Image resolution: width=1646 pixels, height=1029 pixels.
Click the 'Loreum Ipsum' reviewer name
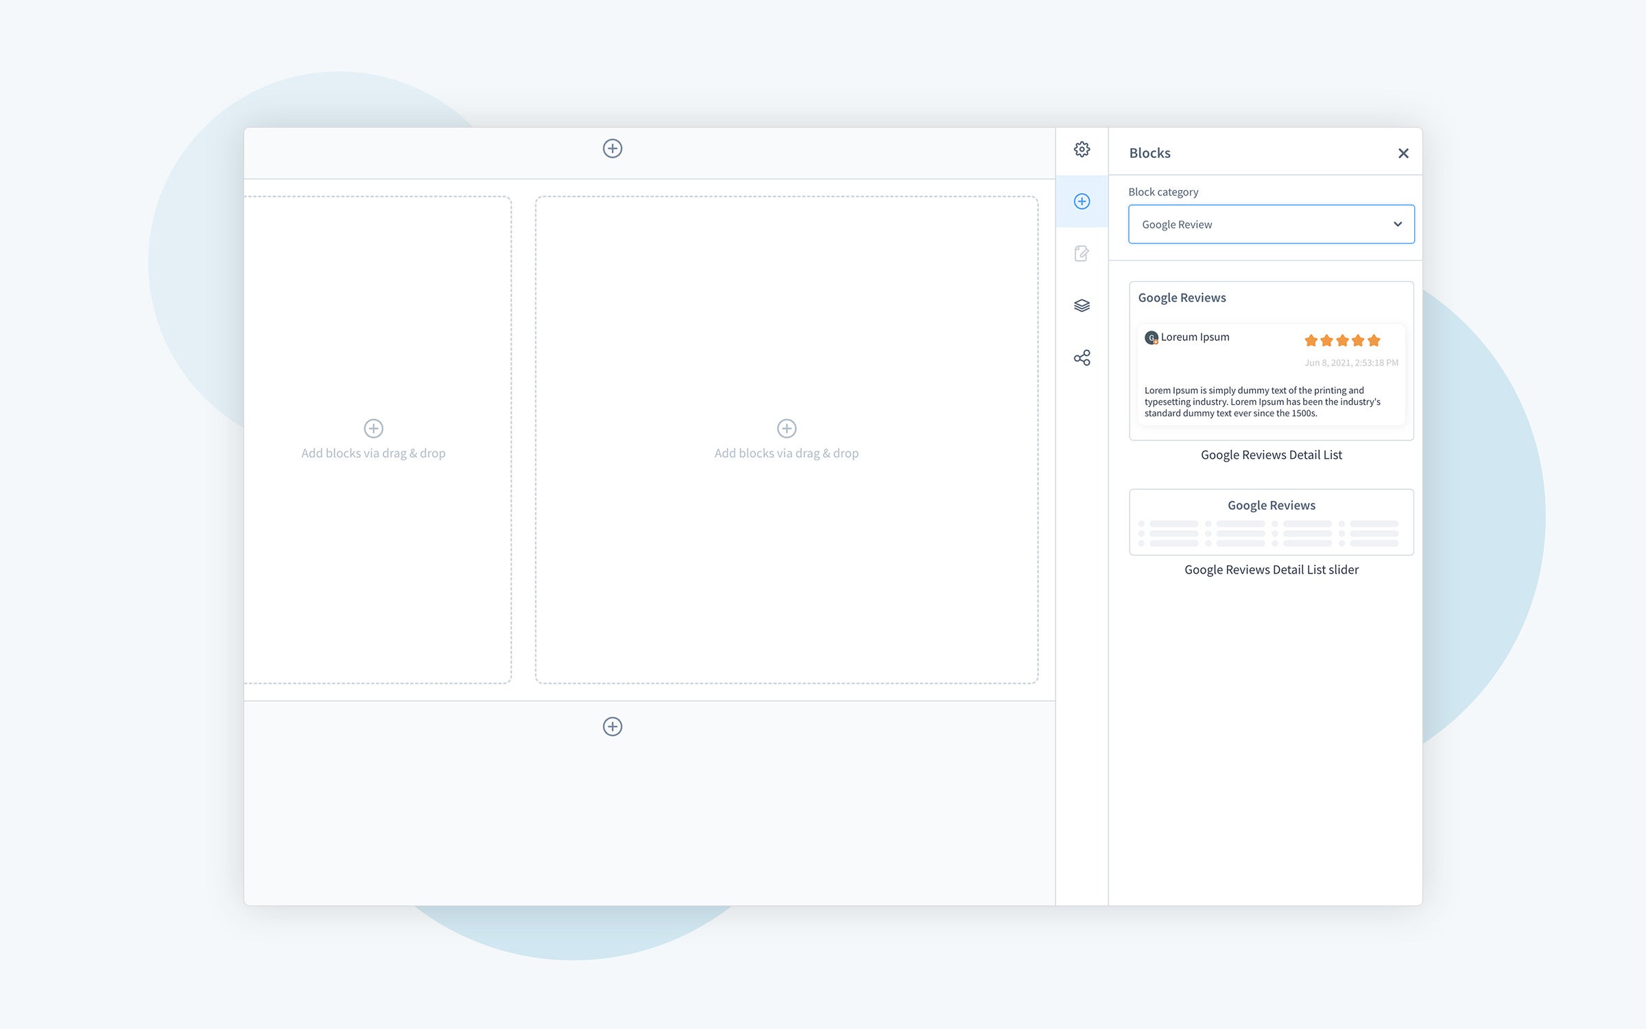[x=1195, y=337]
